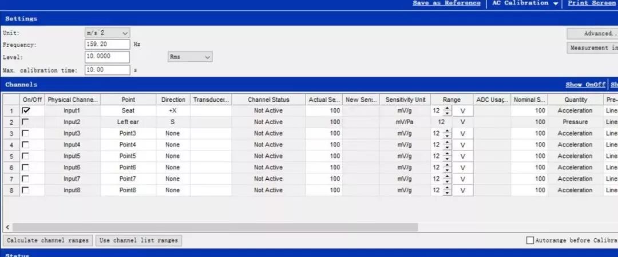Screen dimensions: 618x257
Task: Tick the On/Off checkbox for Input8
Action: point(26,191)
